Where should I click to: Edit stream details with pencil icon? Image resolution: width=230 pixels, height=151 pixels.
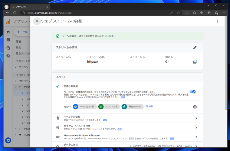195,48
